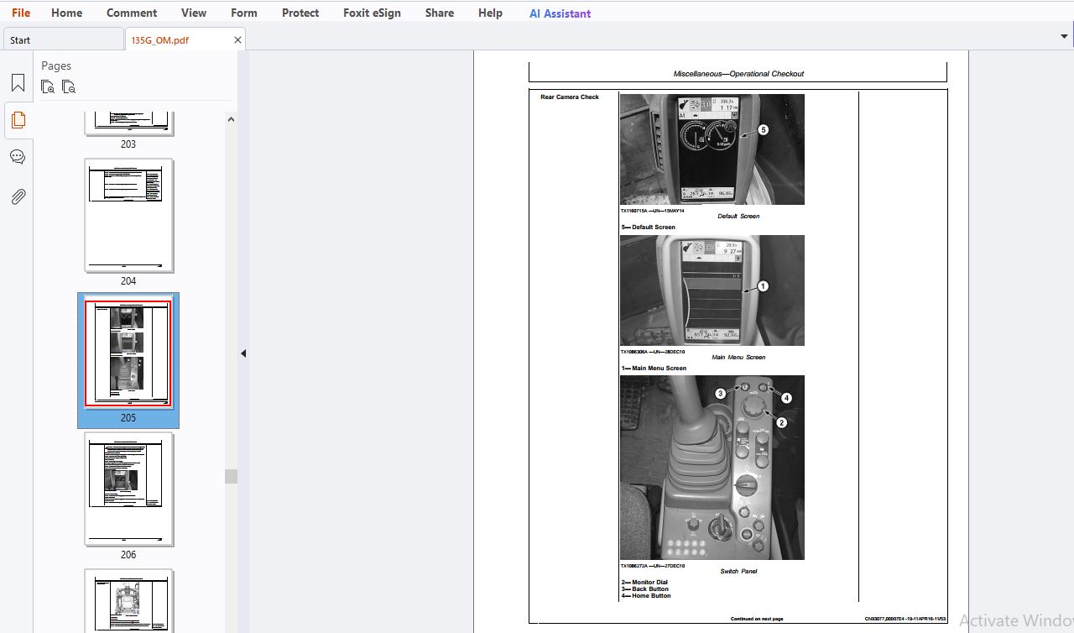This screenshot has height=633, width=1074.
Task: Open the AI Assistant tab
Action: (560, 13)
